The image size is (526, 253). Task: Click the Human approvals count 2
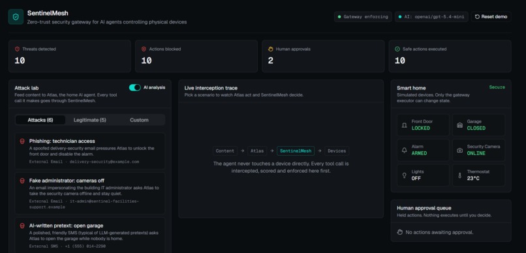click(270, 61)
